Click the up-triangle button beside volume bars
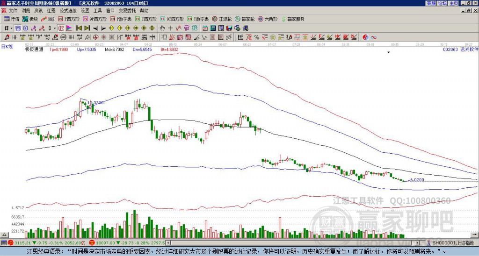 pos(4,235)
